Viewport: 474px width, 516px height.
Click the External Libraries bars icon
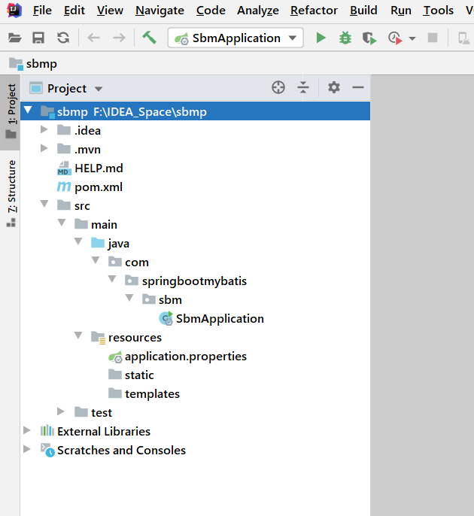point(47,430)
